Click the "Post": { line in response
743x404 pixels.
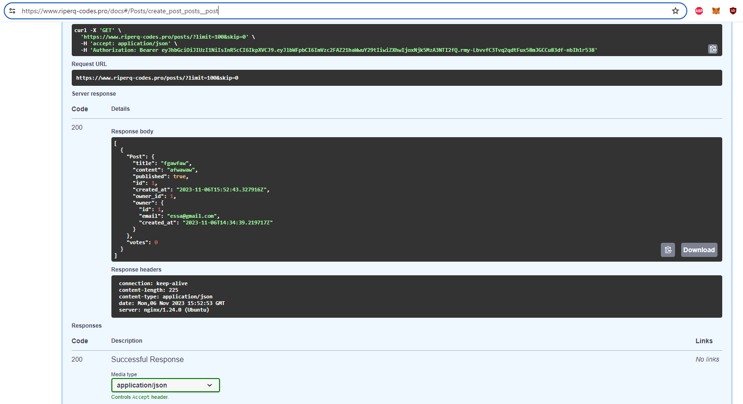(x=141, y=157)
